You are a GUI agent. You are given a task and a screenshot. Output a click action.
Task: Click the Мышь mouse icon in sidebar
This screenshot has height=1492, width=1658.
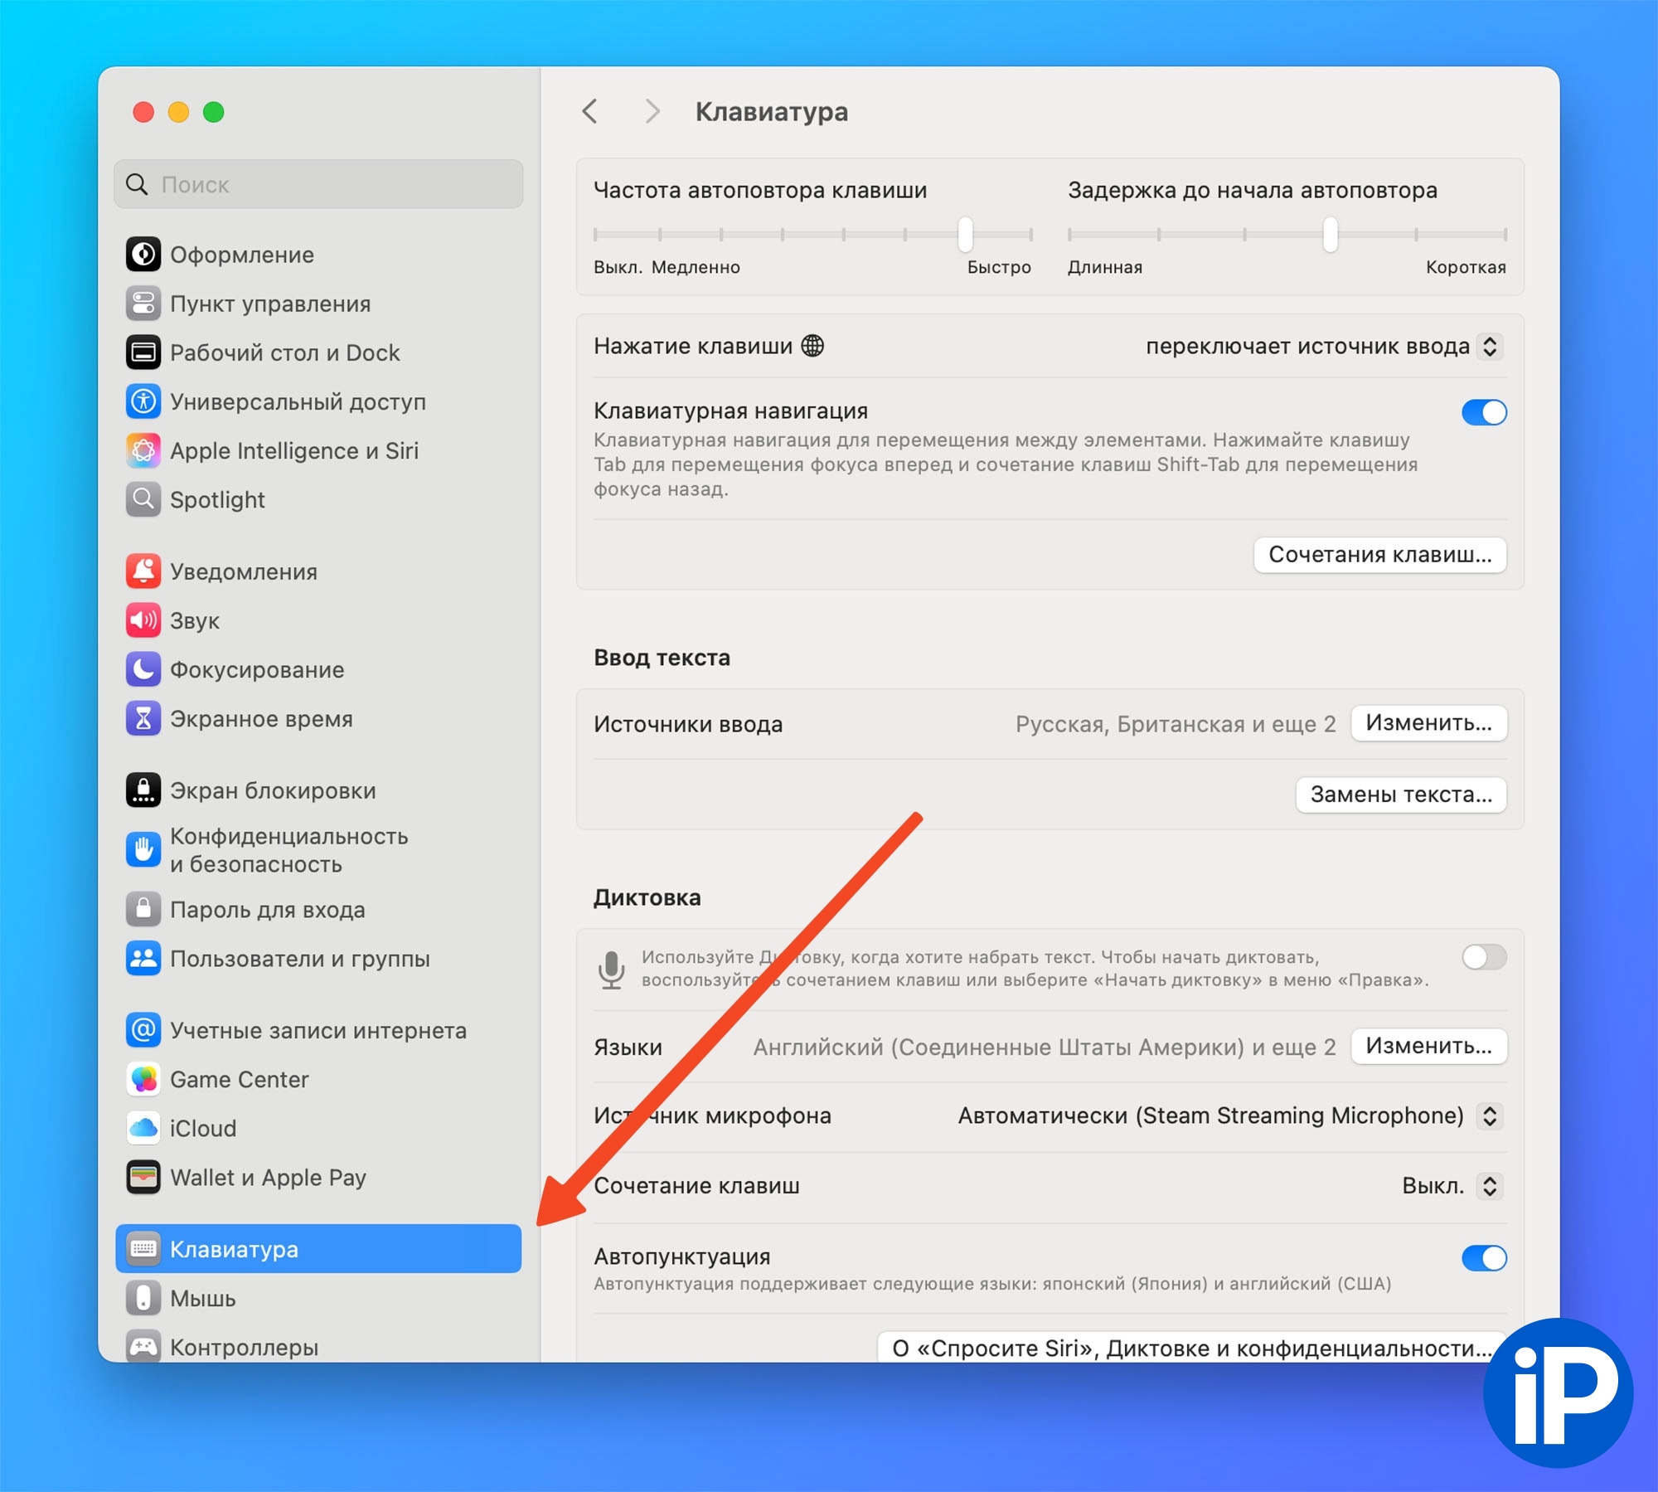click(143, 1298)
